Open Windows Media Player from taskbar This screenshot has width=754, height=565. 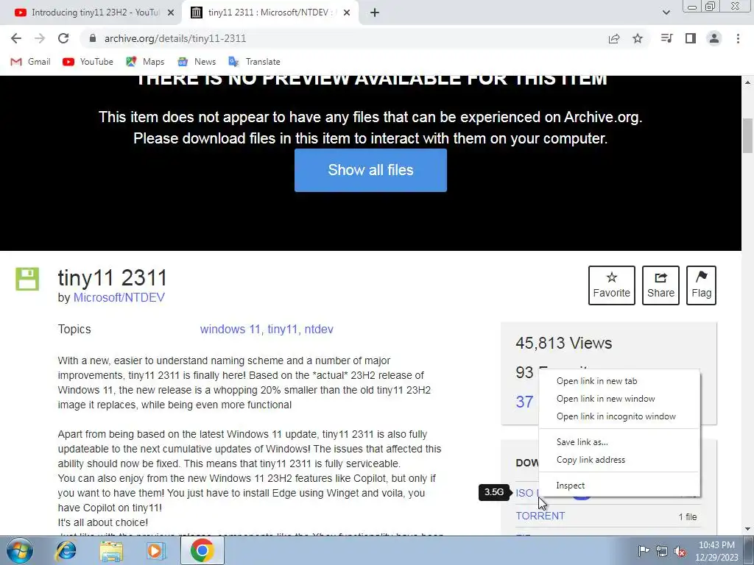[156, 551]
